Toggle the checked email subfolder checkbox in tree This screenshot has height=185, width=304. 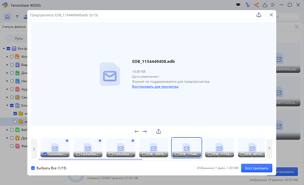coord(15,113)
